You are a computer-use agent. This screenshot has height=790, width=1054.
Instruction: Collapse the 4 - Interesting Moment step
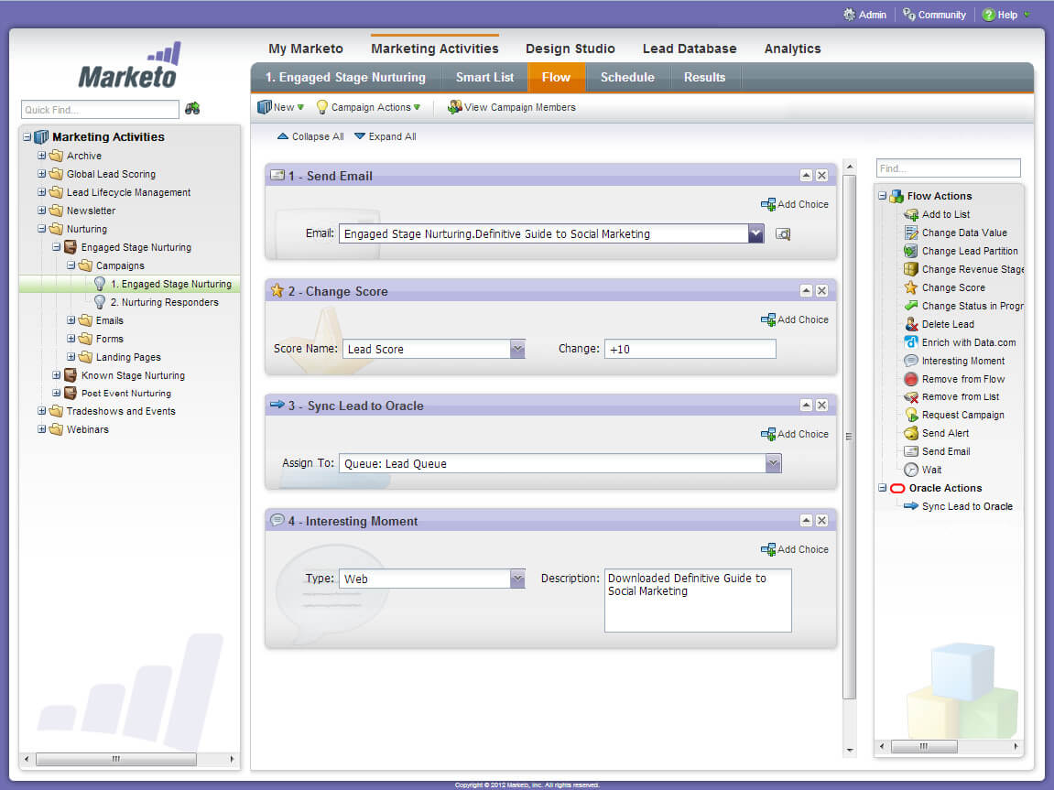tap(806, 521)
